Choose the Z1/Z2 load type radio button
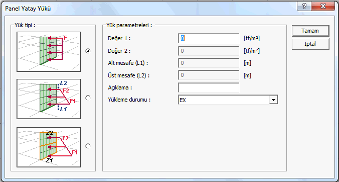339x182 pixels. point(88,146)
